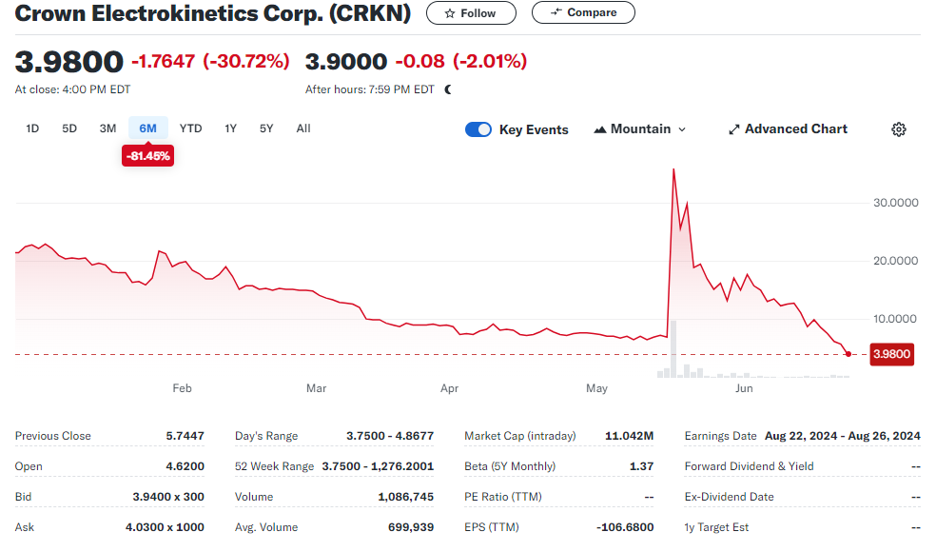Click the -1.7647 (-30.72%) change text

[x=211, y=61]
